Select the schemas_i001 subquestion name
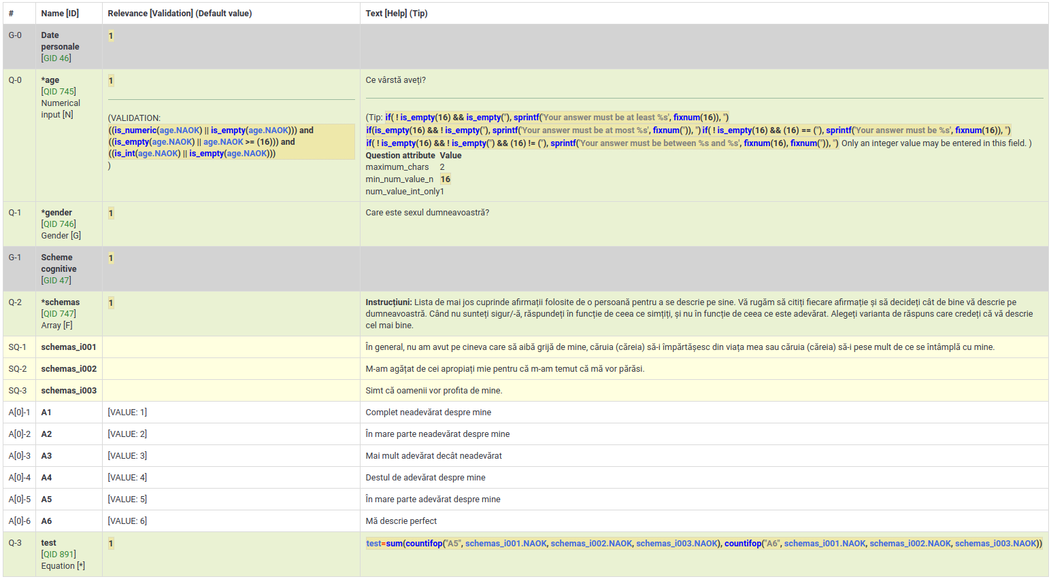 pos(69,347)
